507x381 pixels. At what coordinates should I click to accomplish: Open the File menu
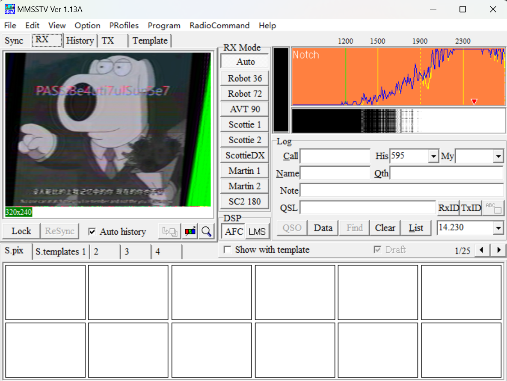coord(10,26)
